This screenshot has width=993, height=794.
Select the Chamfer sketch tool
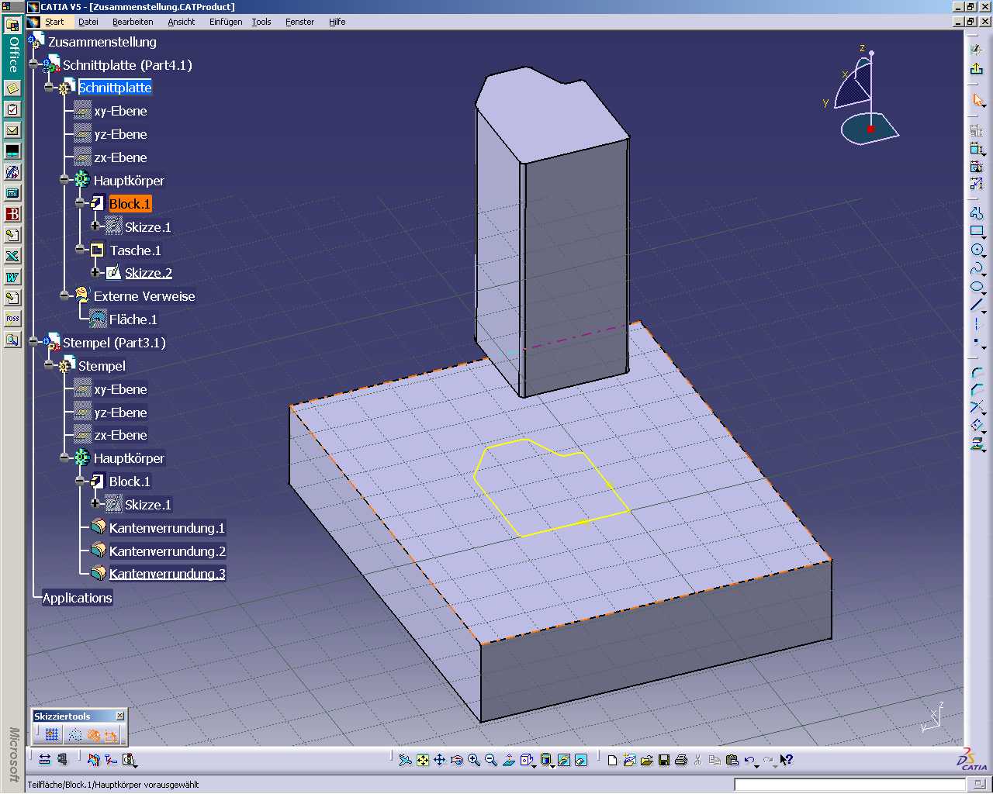[x=977, y=390]
